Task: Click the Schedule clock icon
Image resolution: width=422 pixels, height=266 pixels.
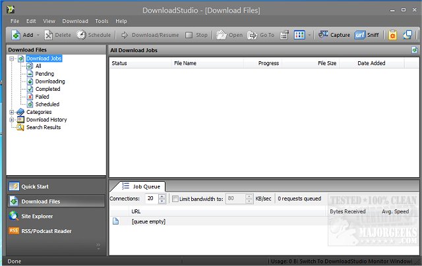Action: click(x=81, y=35)
